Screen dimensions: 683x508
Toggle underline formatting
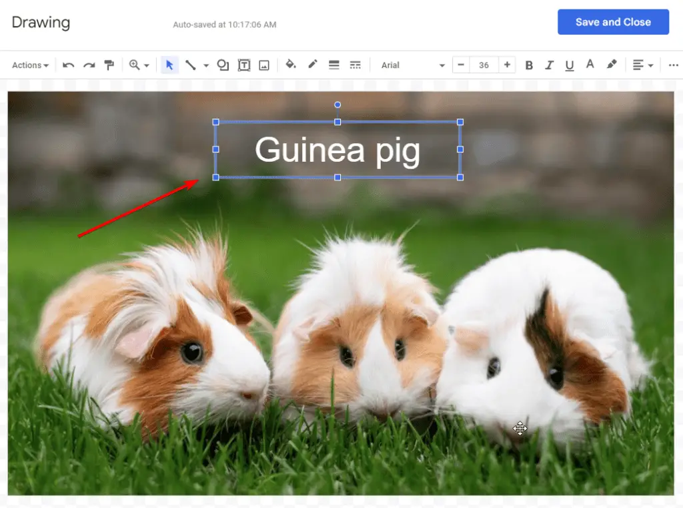coord(570,65)
